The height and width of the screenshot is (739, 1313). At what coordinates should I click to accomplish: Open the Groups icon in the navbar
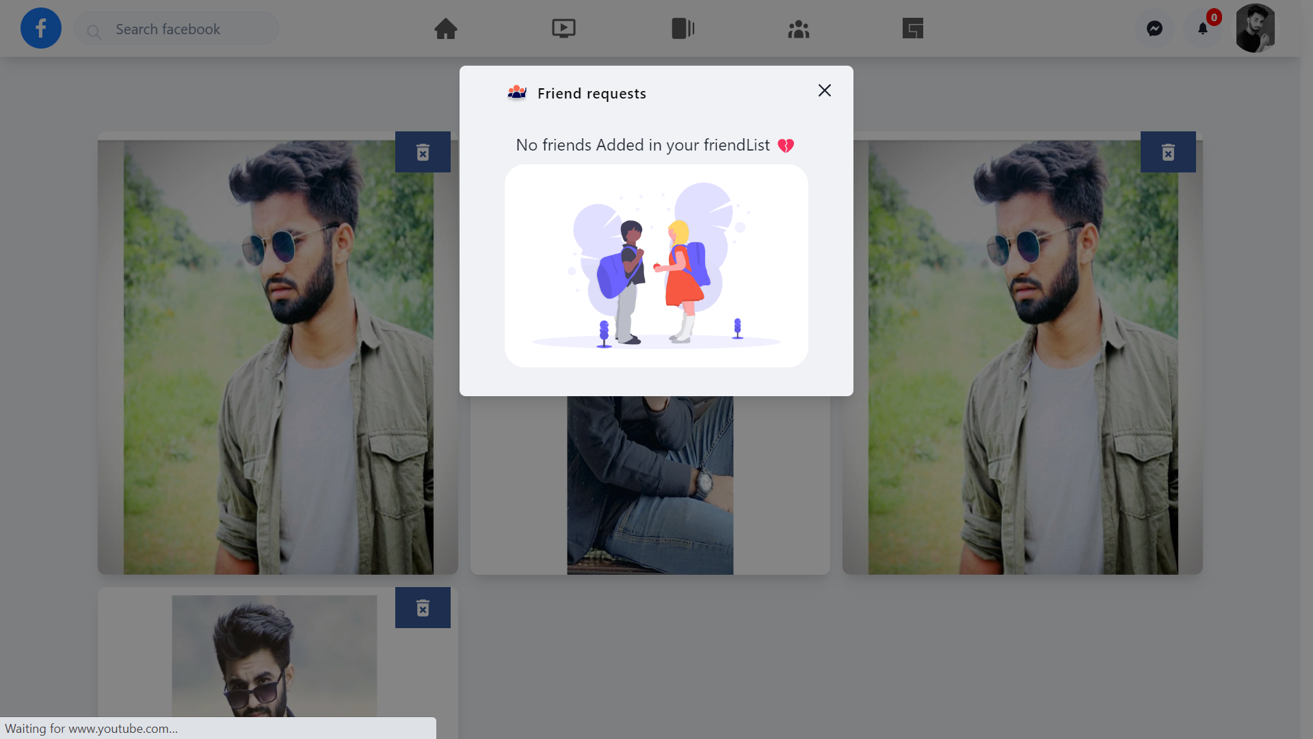(798, 29)
